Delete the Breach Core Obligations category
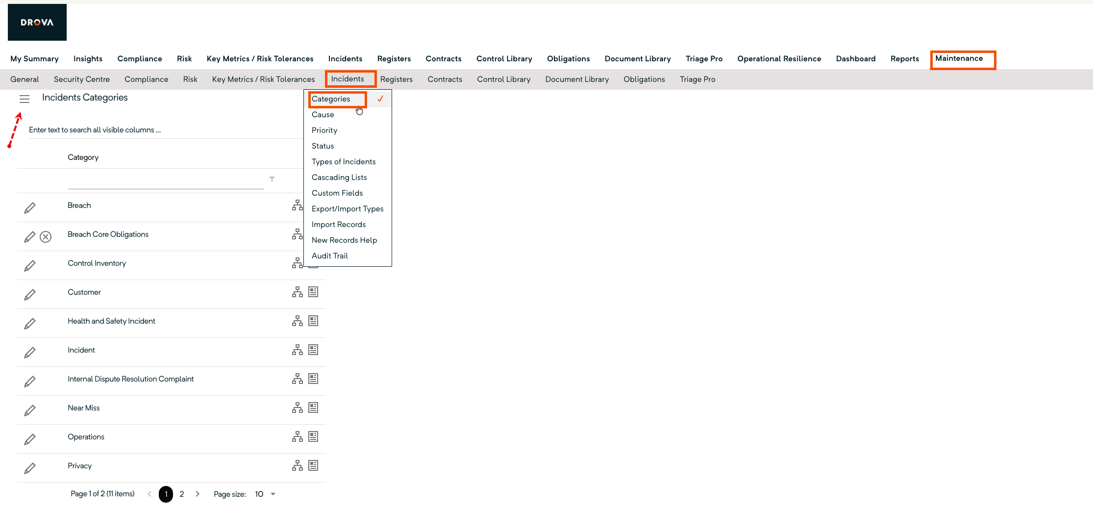This screenshot has height=510, width=1093. click(46, 237)
